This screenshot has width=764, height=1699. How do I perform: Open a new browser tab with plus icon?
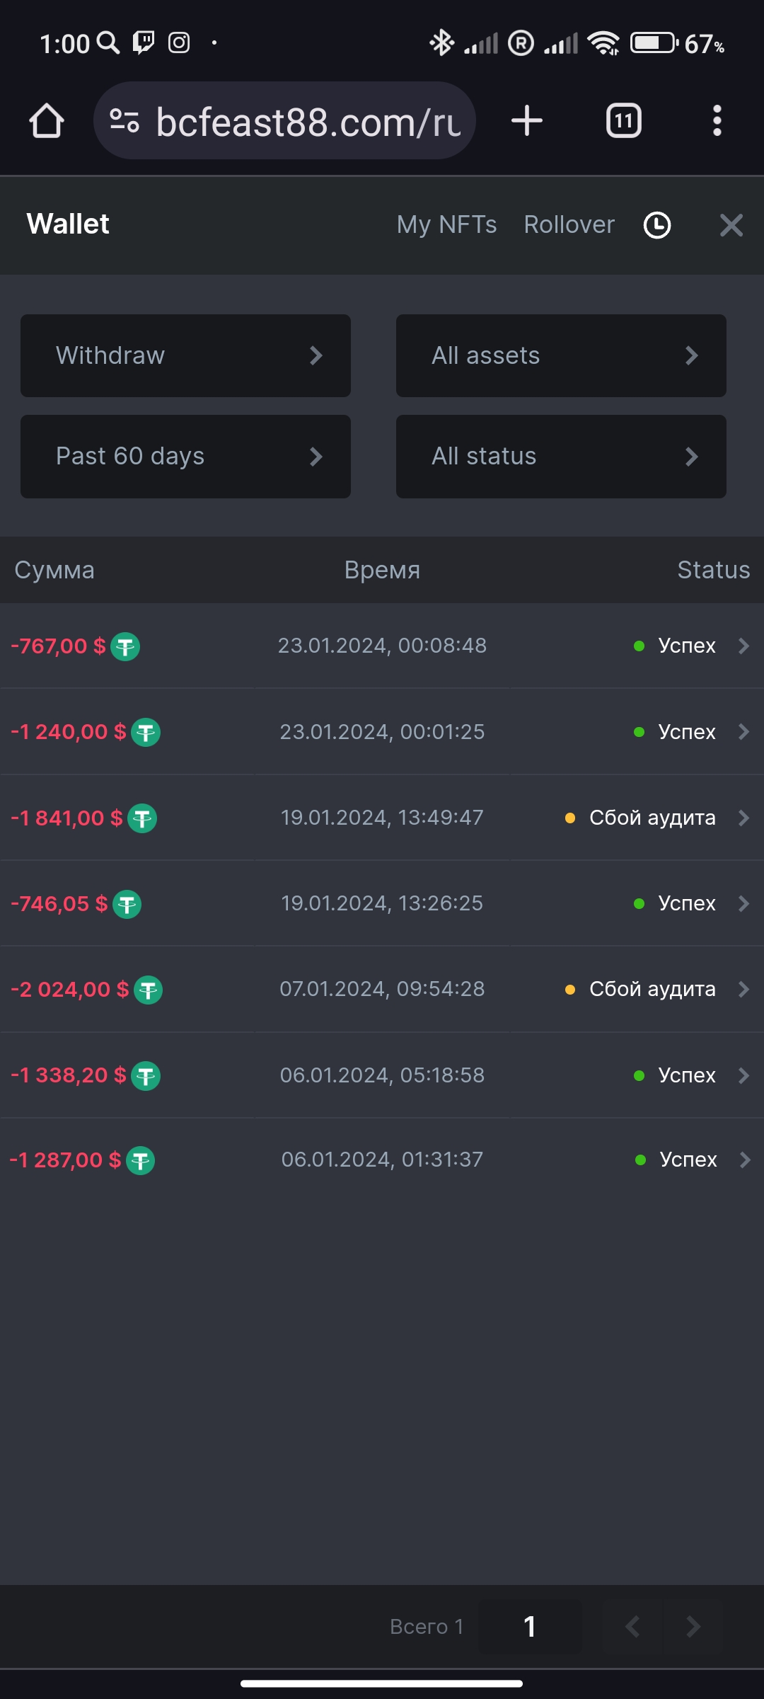tap(527, 120)
